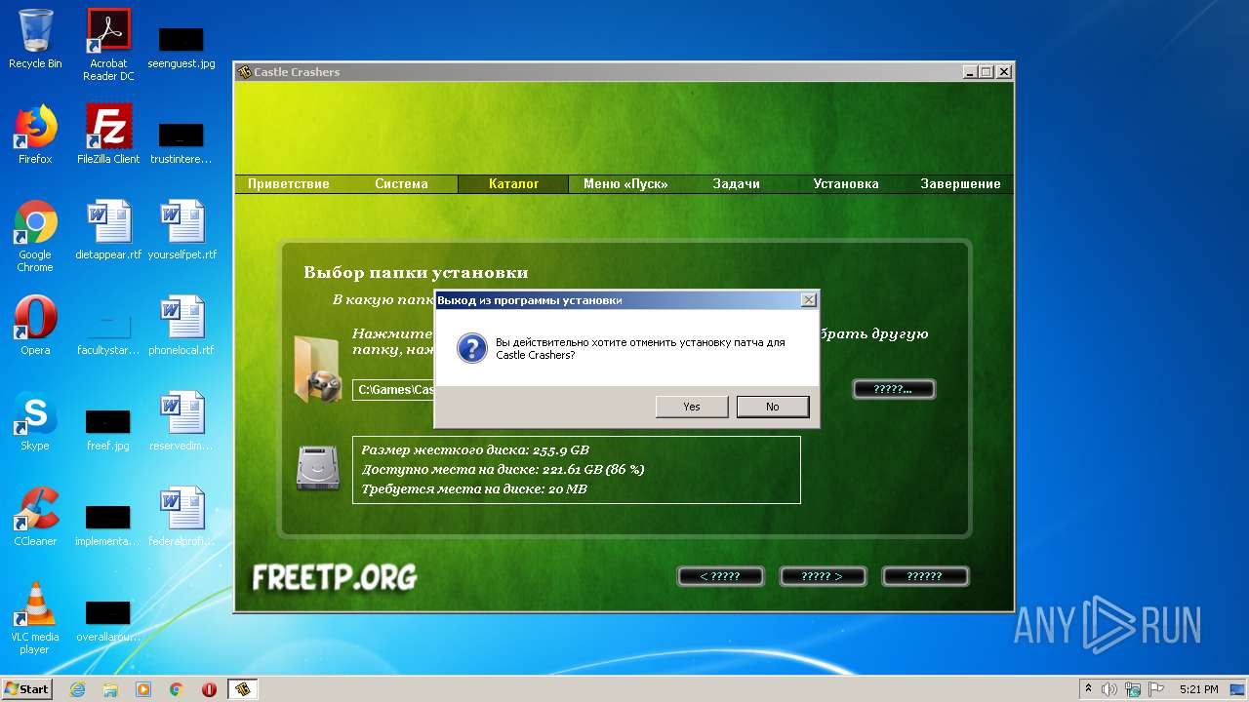Screen dimensions: 1249x702
Task: Select freef.jpg on the desktop
Action: tap(108, 429)
